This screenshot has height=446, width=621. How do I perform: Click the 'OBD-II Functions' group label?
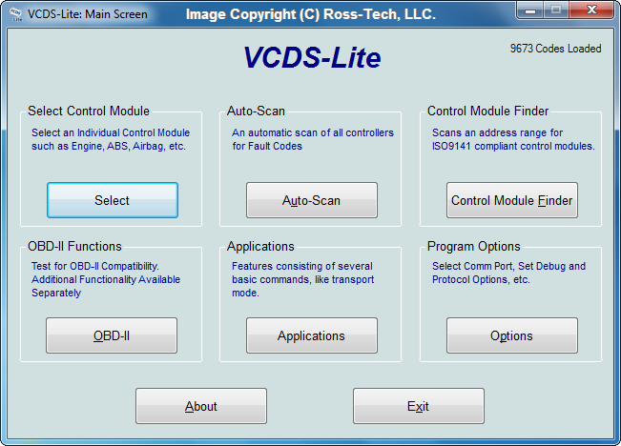[74, 247]
